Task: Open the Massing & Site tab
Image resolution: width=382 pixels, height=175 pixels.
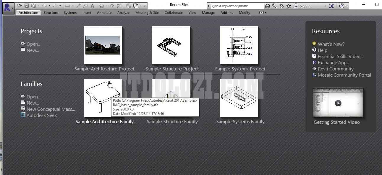Action: point(147,12)
